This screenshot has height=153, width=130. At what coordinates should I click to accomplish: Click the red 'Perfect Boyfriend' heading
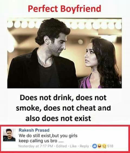click(x=64, y=9)
